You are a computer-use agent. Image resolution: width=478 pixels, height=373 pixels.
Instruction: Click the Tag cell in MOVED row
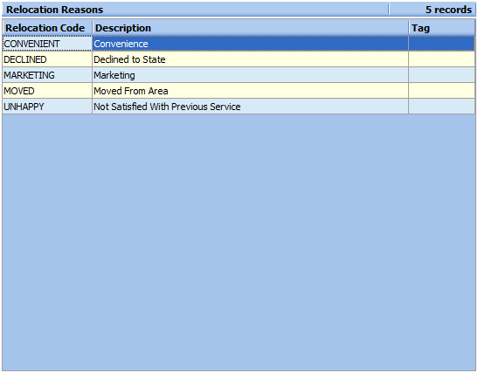point(441,91)
